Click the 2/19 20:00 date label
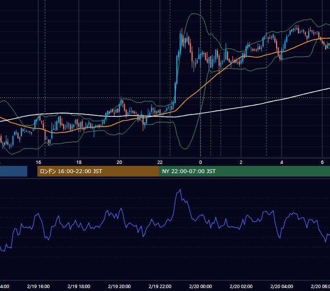The height and width of the screenshot is (291, 330). (x=119, y=286)
